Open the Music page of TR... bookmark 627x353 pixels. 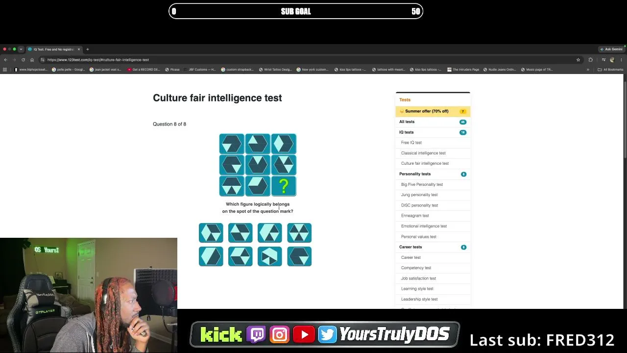[537, 70]
